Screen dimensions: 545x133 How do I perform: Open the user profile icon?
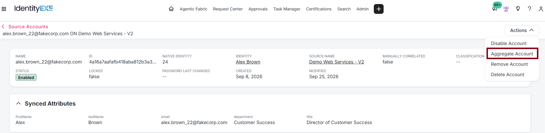[541, 9]
